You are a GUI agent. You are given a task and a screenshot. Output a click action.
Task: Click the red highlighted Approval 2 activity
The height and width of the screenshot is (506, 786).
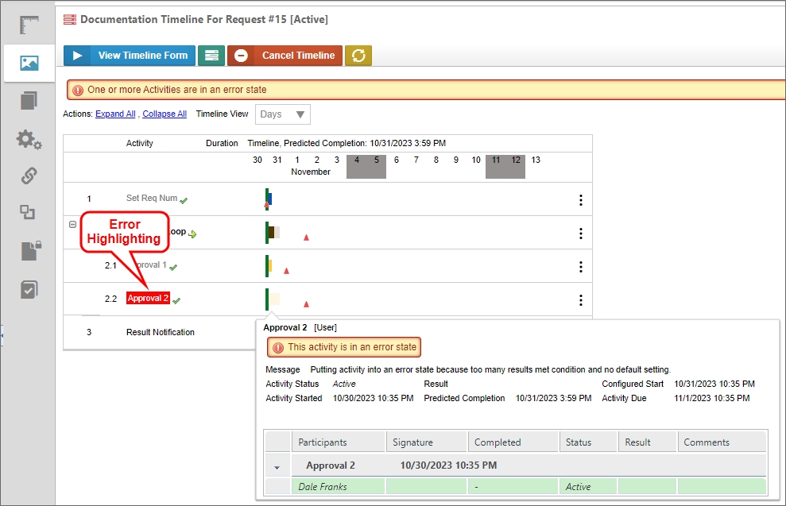148,299
